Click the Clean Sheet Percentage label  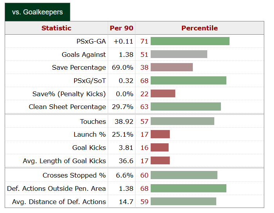[67, 107]
